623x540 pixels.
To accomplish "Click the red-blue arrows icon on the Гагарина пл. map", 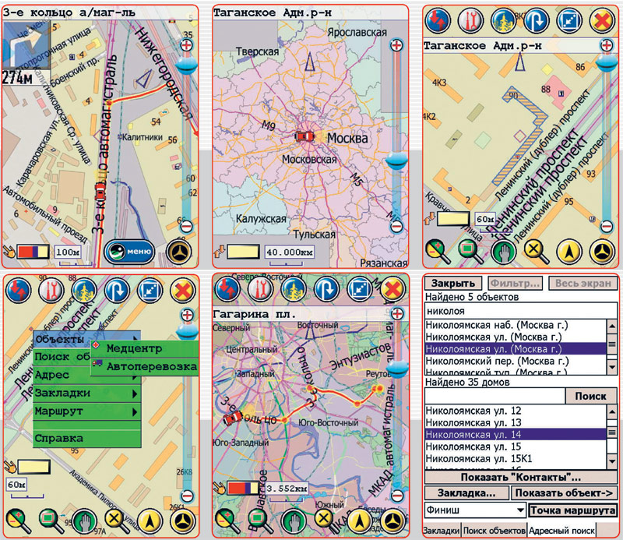I will (227, 288).
